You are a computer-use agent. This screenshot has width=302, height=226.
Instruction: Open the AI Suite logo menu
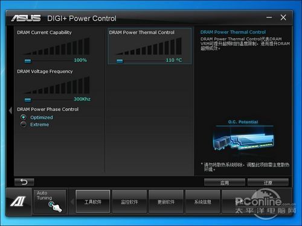tap(19, 201)
